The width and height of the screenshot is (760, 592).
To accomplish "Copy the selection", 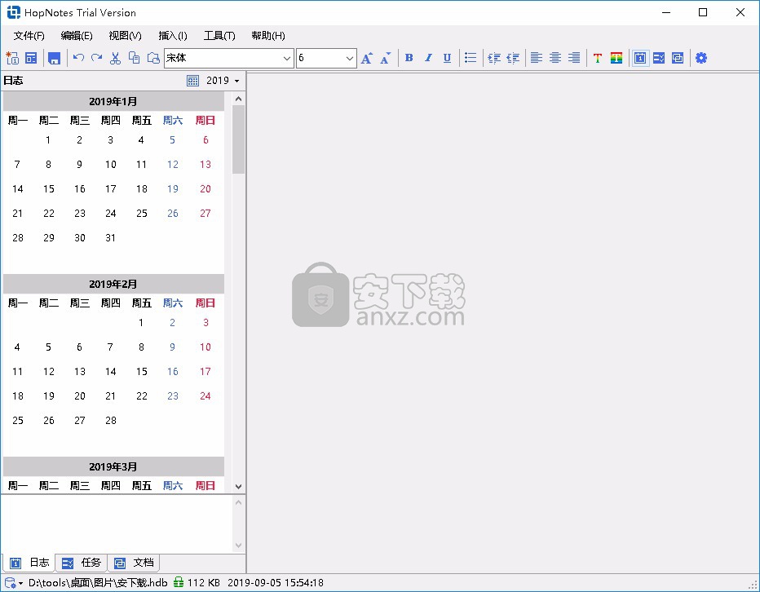I will (x=135, y=58).
